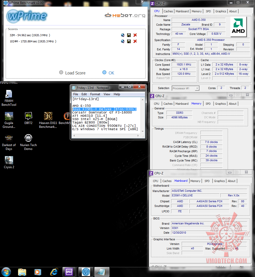Switch to Memory tab in top CPU-Z window
Screen dimensions: 255x277
[197, 11]
